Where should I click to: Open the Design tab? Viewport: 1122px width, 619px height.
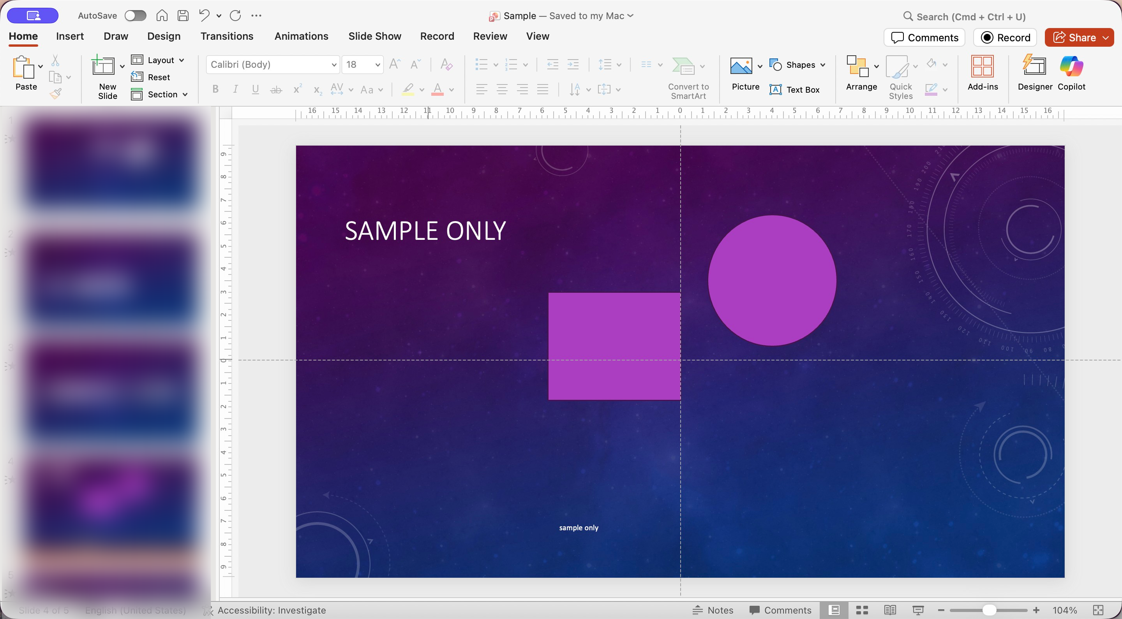tap(163, 36)
